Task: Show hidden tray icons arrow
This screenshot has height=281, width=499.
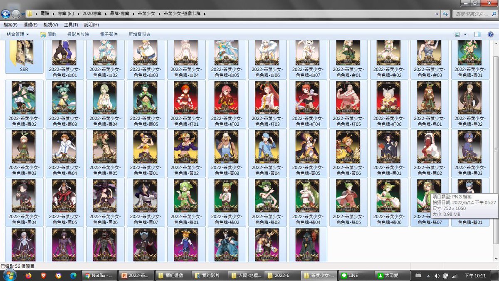Action: [x=429, y=276]
